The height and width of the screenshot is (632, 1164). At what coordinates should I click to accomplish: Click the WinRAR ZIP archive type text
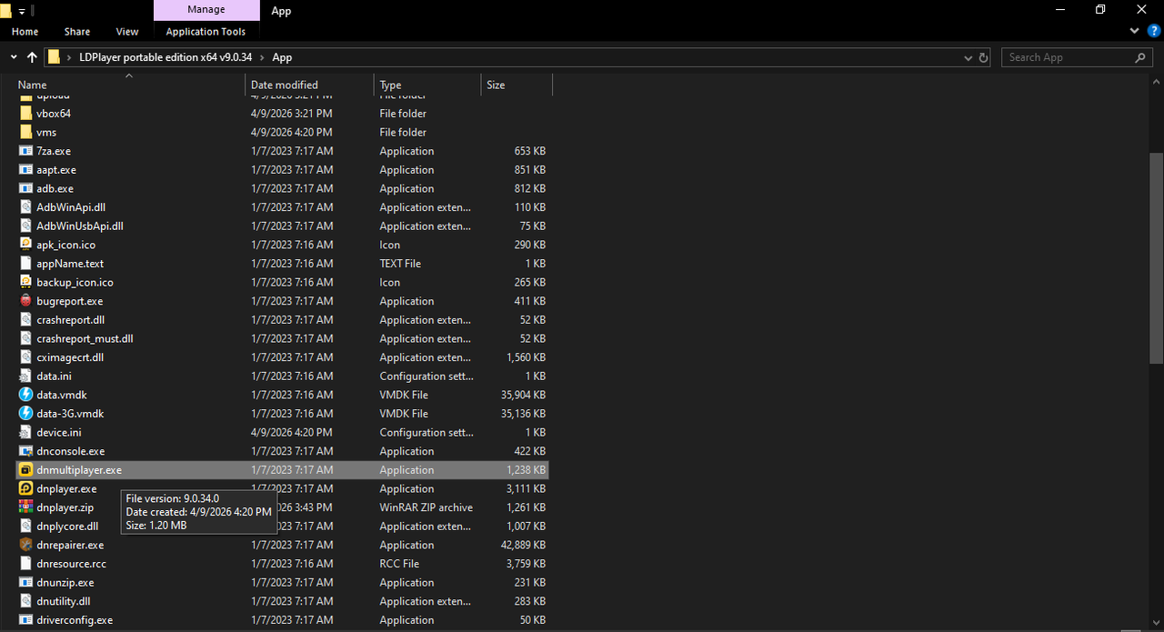pos(426,507)
